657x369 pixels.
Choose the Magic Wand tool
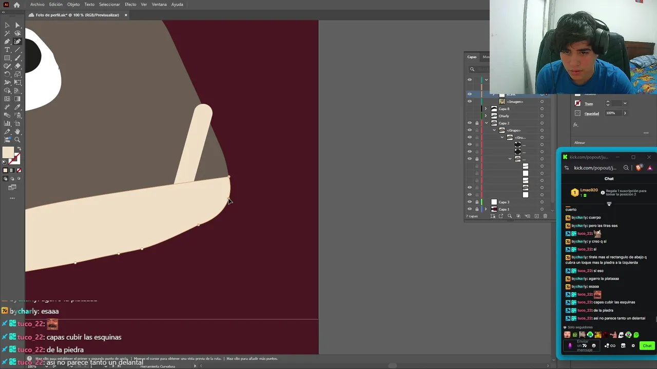pos(7,33)
